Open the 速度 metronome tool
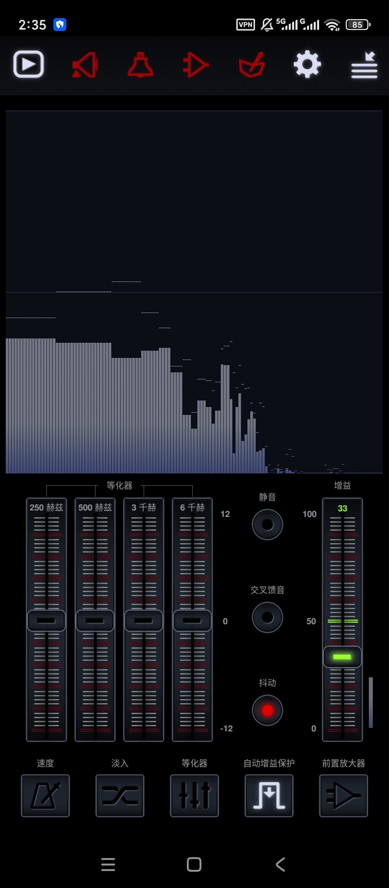Screen dimensions: 389x888 pos(45,796)
